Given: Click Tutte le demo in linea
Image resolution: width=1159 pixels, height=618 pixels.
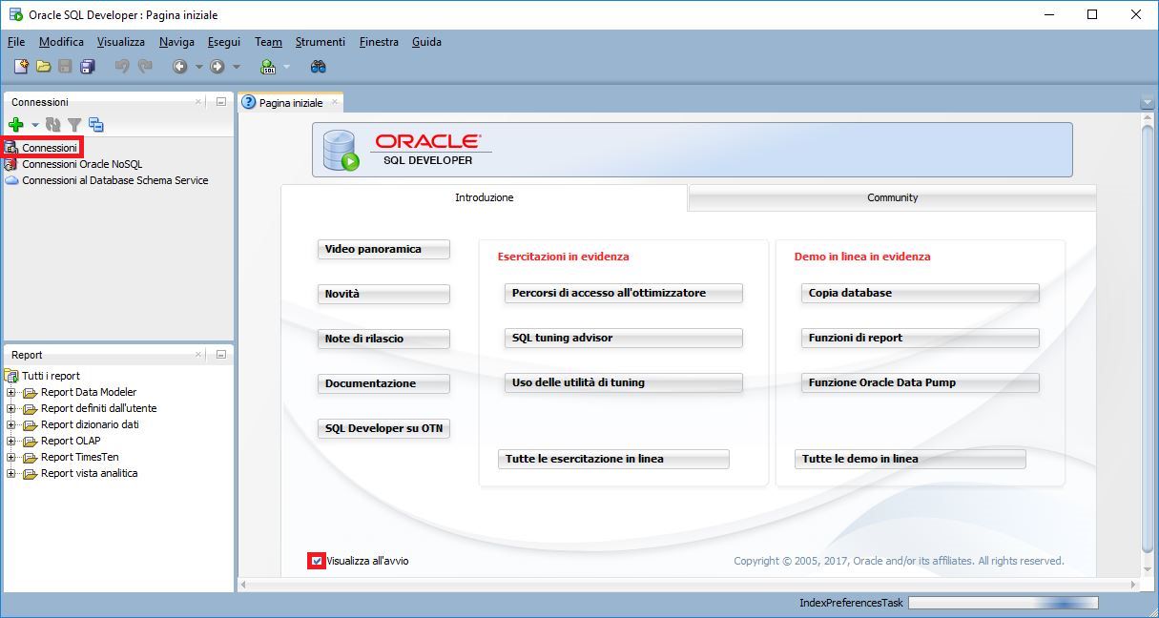Looking at the screenshot, I should click(x=910, y=459).
